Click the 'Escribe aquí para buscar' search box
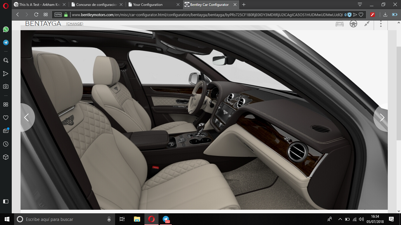The image size is (401, 225). [x=64, y=219]
